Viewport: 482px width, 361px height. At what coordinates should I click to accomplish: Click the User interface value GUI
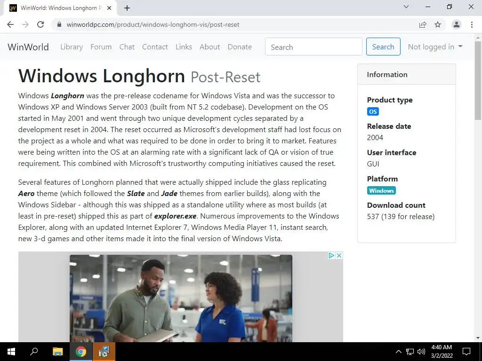(x=373, y=164)
